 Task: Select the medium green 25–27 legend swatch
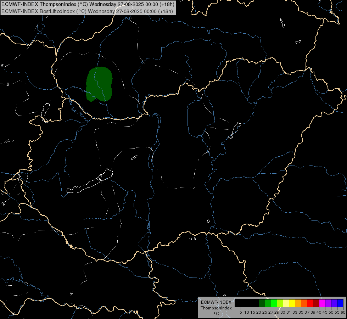pyautogui.click(x=268, y=303)
